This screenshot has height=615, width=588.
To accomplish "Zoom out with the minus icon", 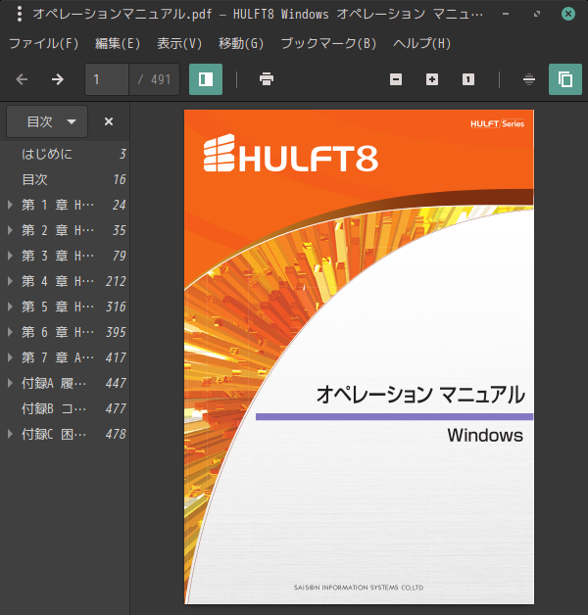I will tap(396, 79).
